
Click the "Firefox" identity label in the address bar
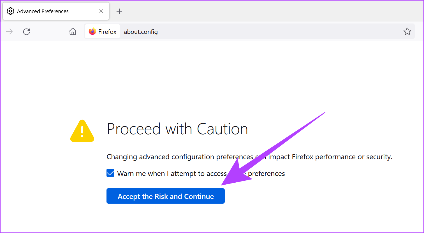107,32
